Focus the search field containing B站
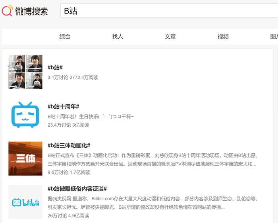Viewport: 278px width, 223px height. pyautogui.click(x=169, y=11)
